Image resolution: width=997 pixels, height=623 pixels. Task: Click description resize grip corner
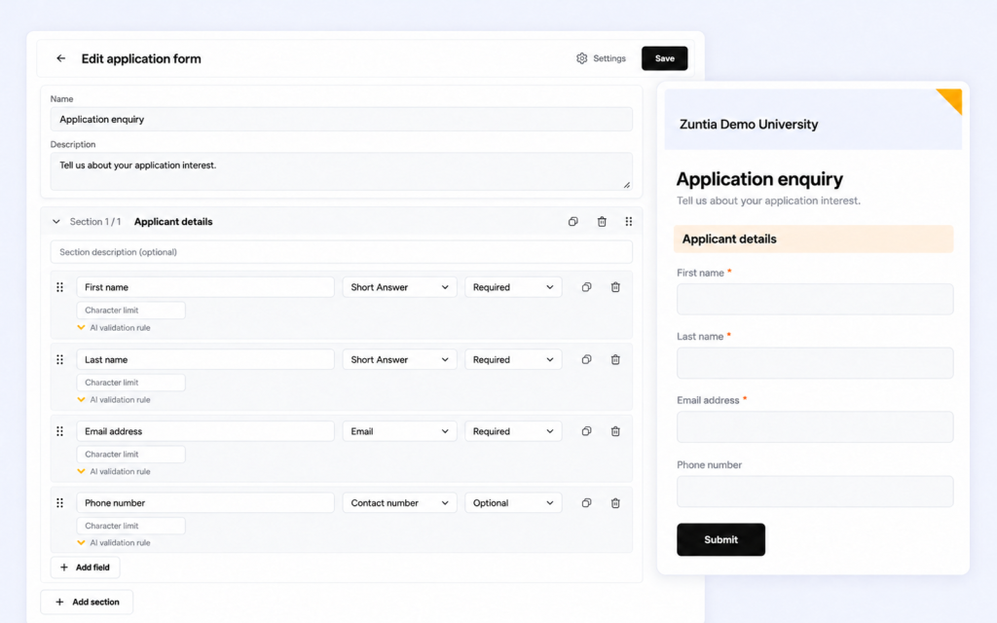pyautogui.click(x=627, y=185)
